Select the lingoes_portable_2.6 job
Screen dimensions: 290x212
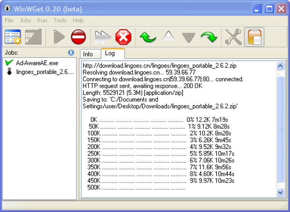coord(45,72)
